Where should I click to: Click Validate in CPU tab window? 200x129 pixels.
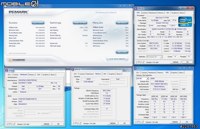176,62
